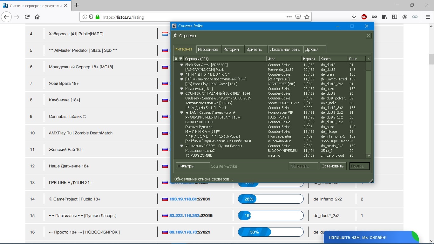This screenshot has width=434, height=244.
Task: Open the Library icon
Action: pyautogui.click(x=384, y=17)
